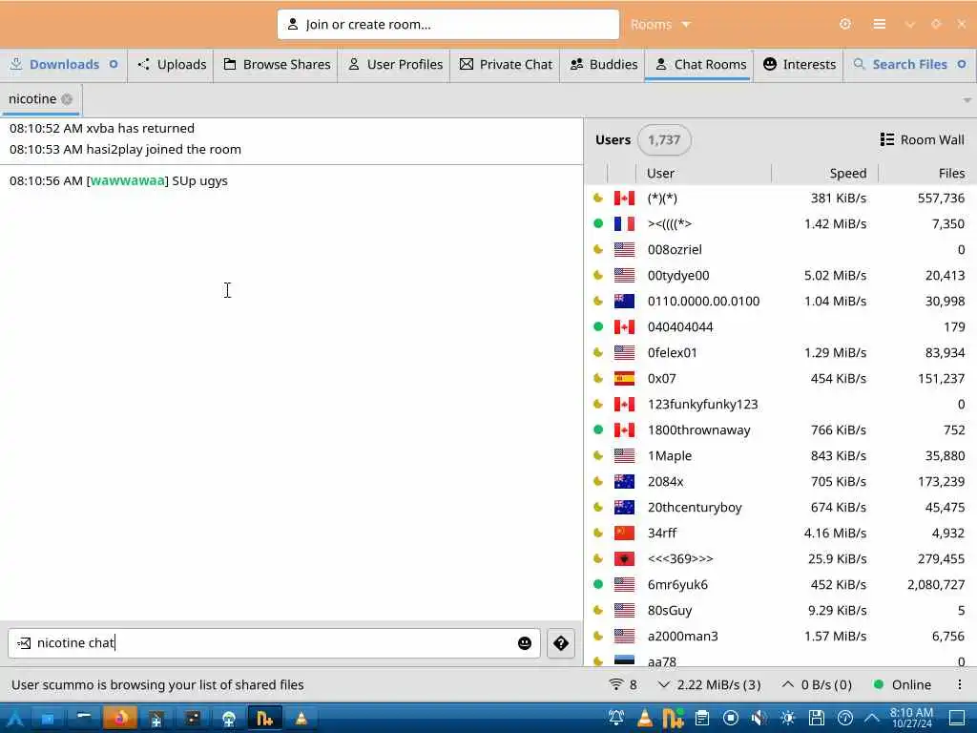Viewport: 977px width, 733px height.
Task: Click VLC cone in taskbar
Action: pyautogui.click(x=301, y=719)
